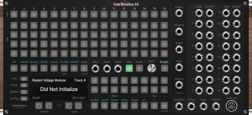This screenshot has height=115, width=252.
Task: Toggle the info page button
Action: (24, 79)
